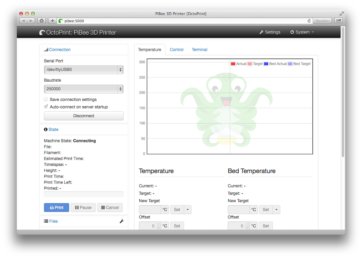Image resolution: width=362 pixels, height=258 pixels.
Task: Click the Disconnect button
Action: (x=83, y=116)
